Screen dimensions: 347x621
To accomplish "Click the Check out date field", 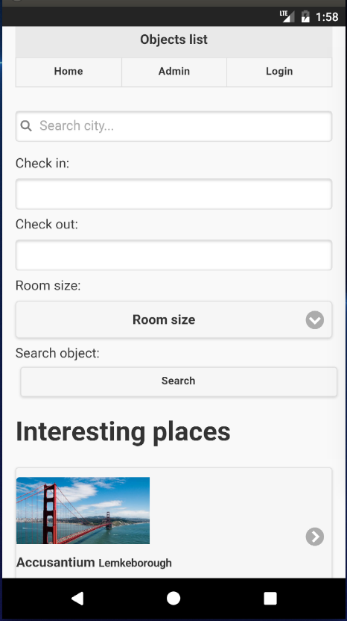I will [x=173, y=255].
